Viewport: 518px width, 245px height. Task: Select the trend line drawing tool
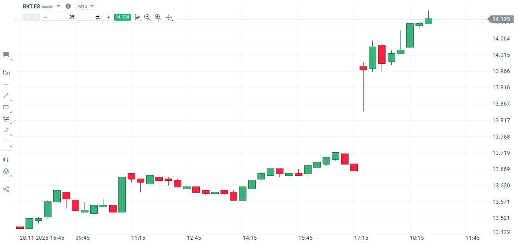(x=6, y=95)
